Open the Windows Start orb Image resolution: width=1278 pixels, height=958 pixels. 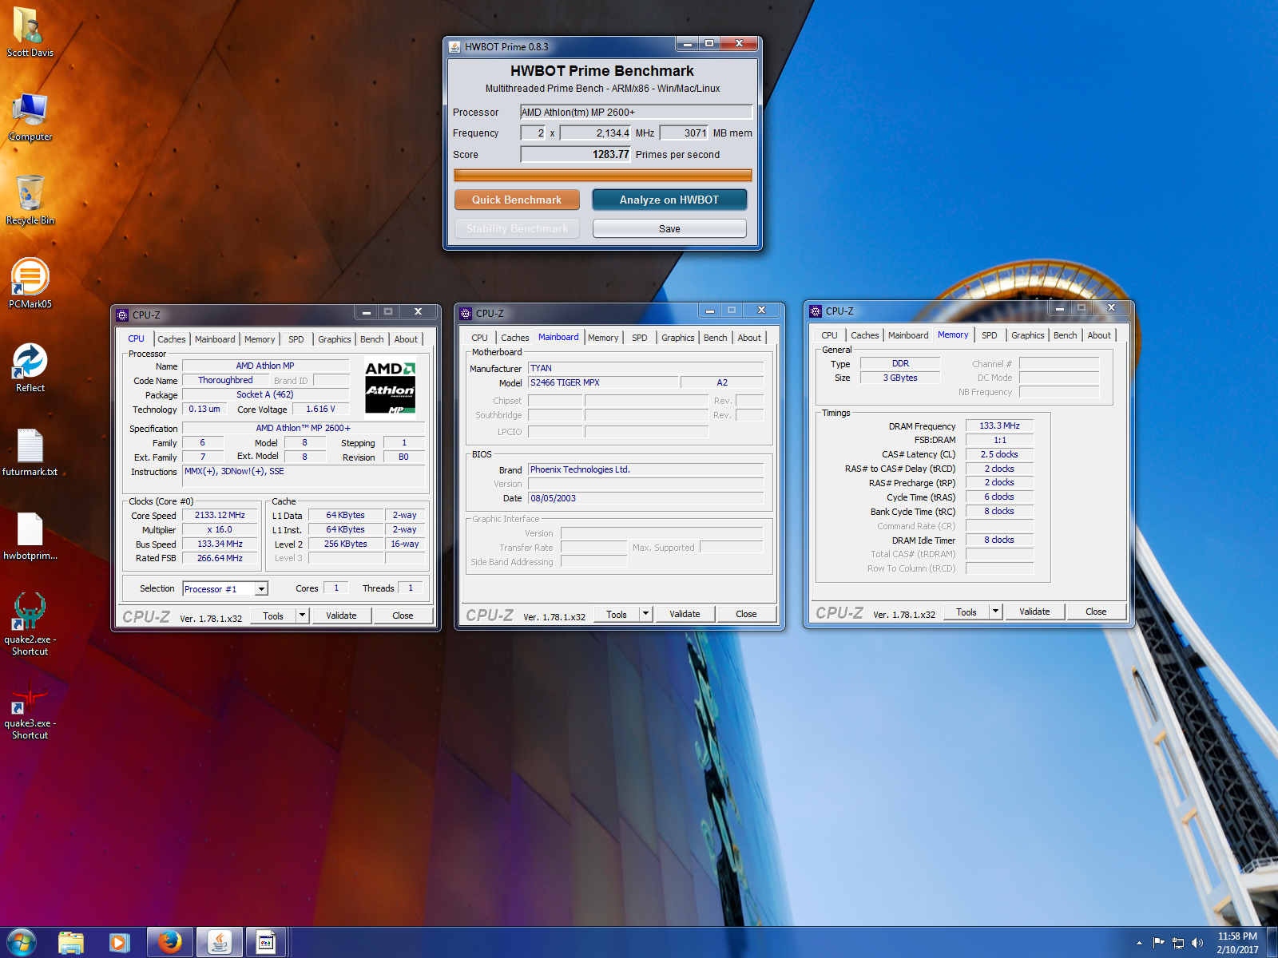pyautogui.click(x=22, y=943)
